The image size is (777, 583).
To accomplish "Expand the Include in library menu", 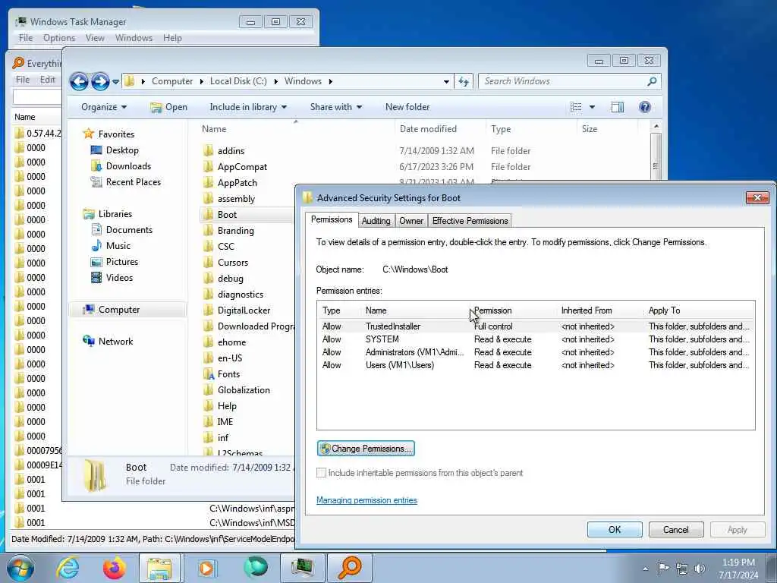I will pos(248,107).
